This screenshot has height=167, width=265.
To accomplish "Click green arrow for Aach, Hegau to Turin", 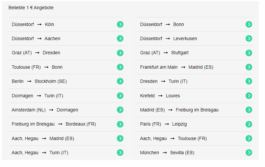I will point(120,153).
